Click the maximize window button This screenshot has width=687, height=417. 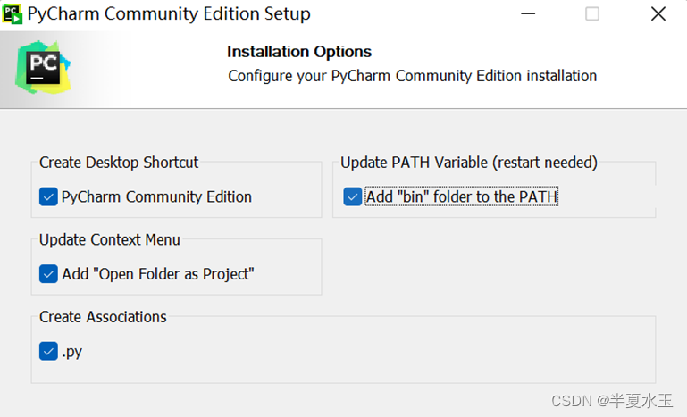point(592,14)
